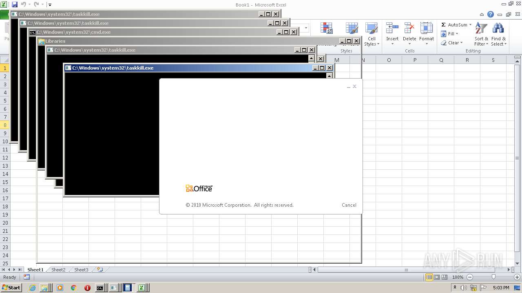522x293 pixels.
Task: Click the zoom slider handle
Action: (x=493, y=277)
